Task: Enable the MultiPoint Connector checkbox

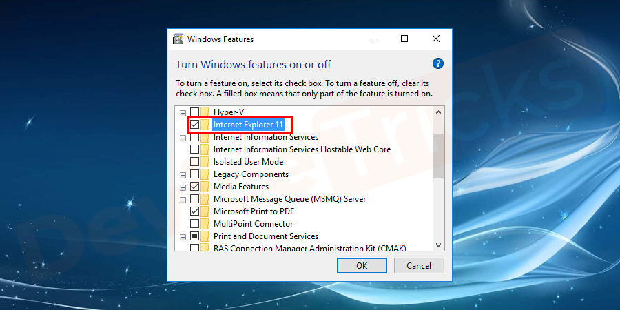Action: 194,223
